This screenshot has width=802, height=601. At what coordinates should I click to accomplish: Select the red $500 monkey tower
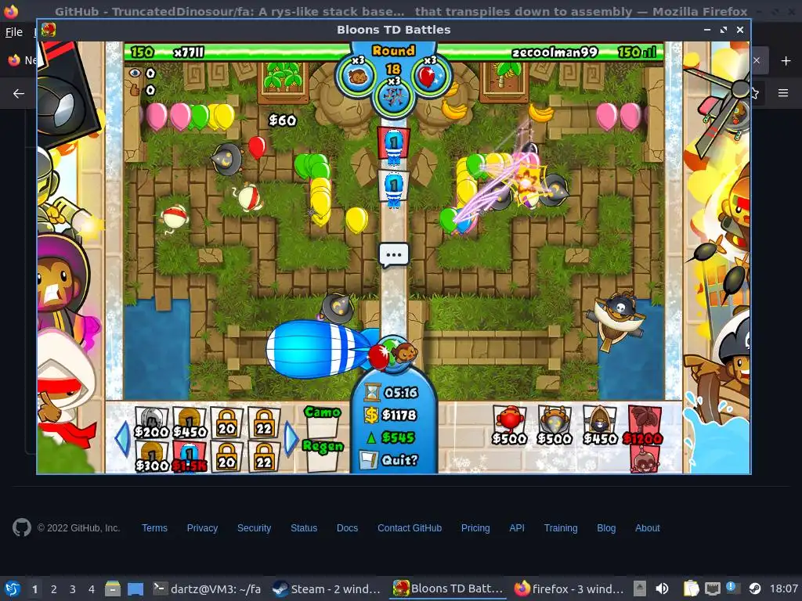[509, 425]
